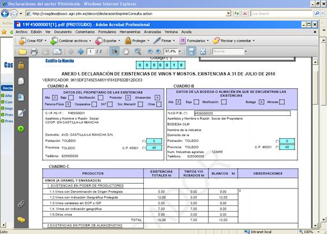
Task: Activate the Hand tool
Action: [126, 51]
